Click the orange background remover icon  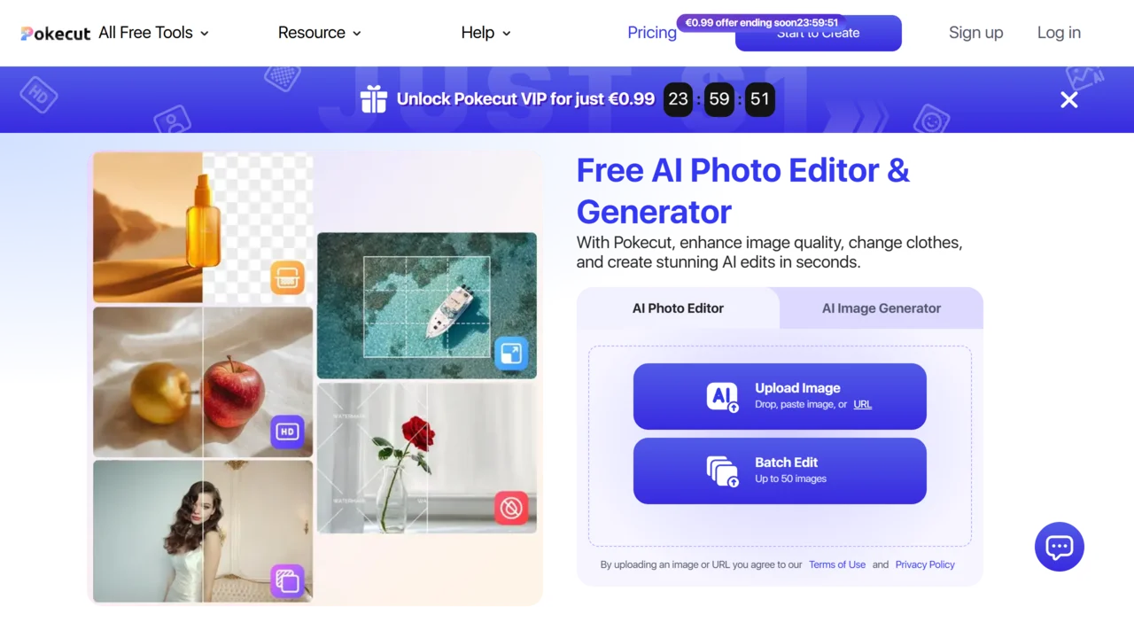(x=287, y=277)
